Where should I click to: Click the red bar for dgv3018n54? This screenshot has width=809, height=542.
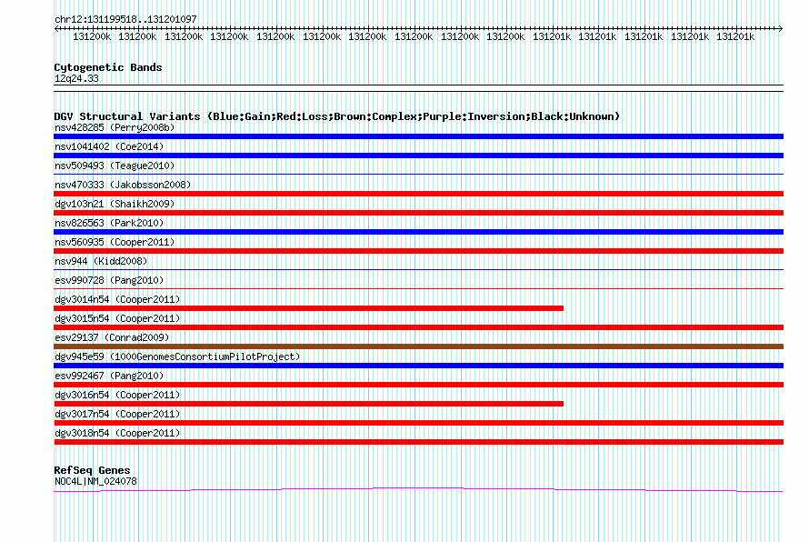pos(418,442)
